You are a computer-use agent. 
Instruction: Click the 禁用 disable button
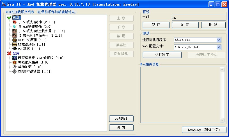[x=121, y=36]
